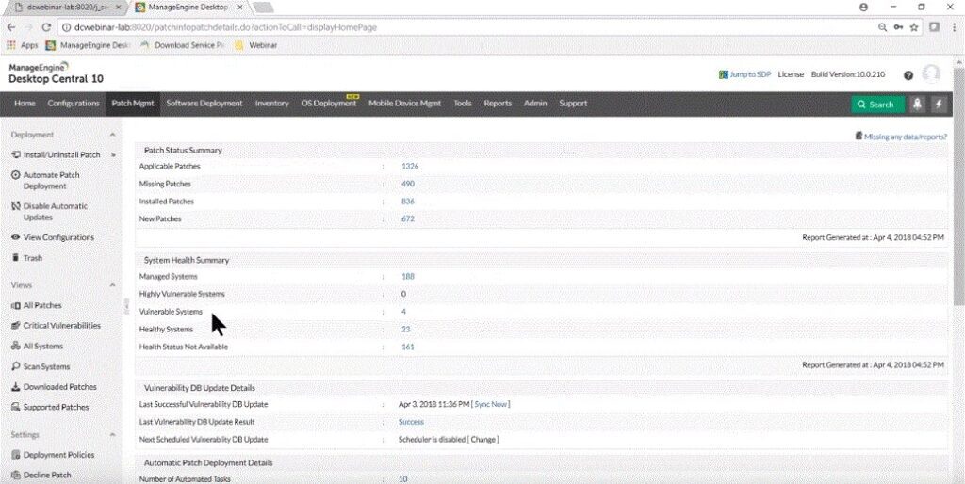Screen dimensions: 965x484
Task: Open the Software Deployment tab
Action: tap(204, 104)
